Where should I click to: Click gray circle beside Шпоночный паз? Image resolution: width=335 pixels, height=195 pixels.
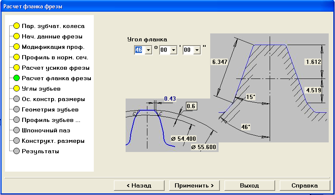(16, 130)
